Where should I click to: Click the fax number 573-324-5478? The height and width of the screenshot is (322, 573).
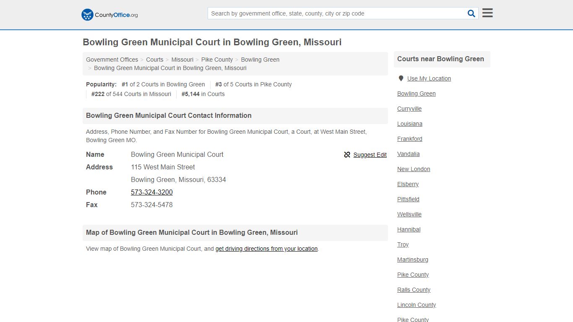(x=152, y=205)
